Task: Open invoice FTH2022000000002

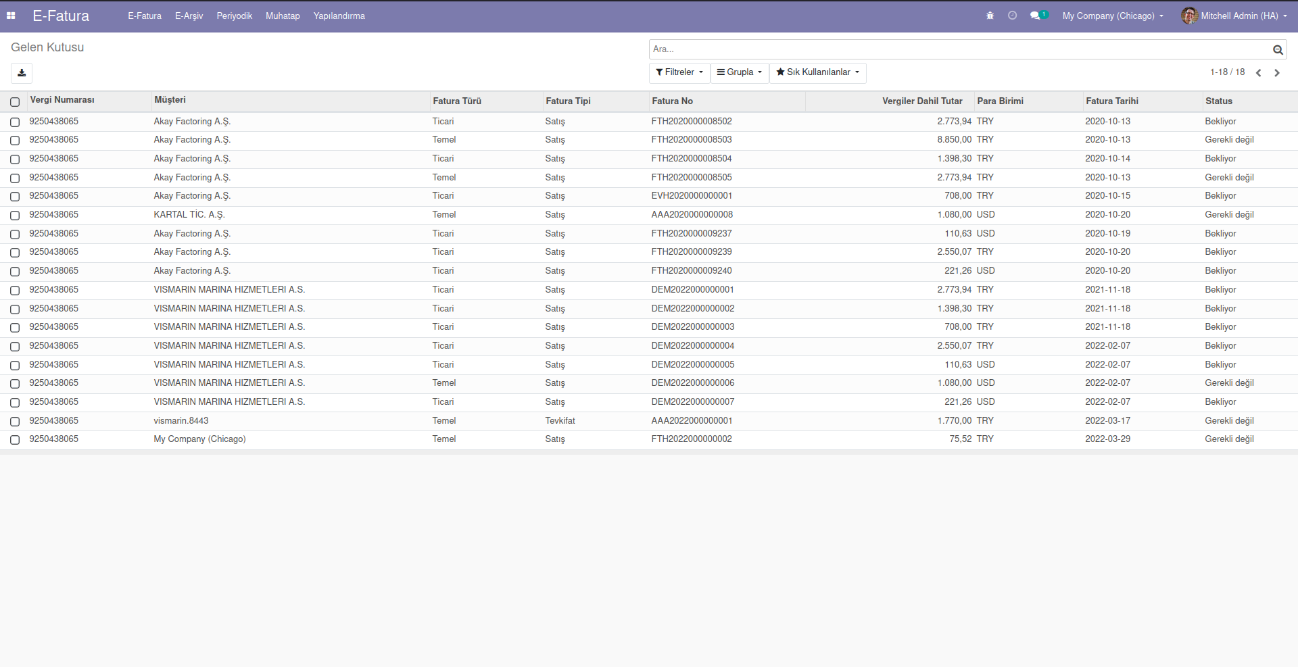Action: point(692,439)
